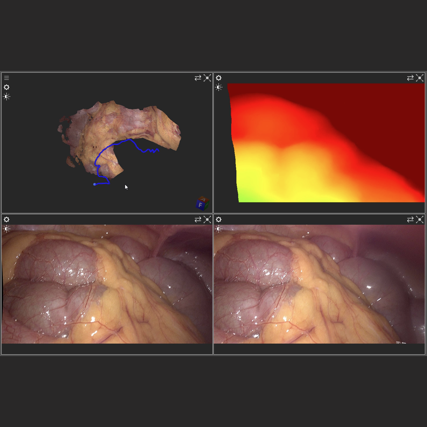Maximize the bottom-left endoscope image panel
This screenshot has width=427, height=427.
[207, 219]
